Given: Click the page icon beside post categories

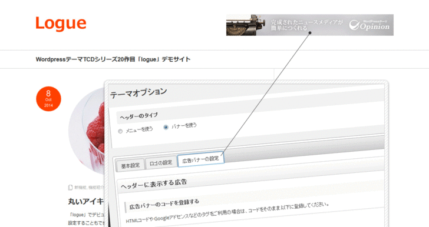Looking at the screenshot, I should coord(70,188).
